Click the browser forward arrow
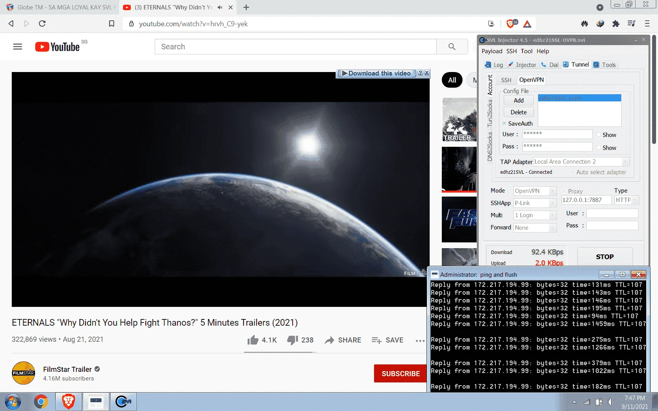The height and width of the screenshot is (411, 658). (27, 23)
